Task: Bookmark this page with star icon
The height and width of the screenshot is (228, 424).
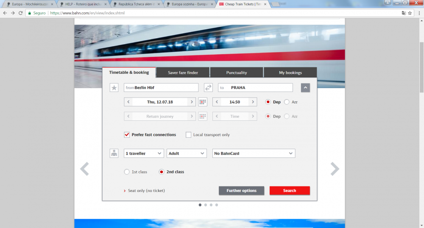Action: click(x=410, y=13)
